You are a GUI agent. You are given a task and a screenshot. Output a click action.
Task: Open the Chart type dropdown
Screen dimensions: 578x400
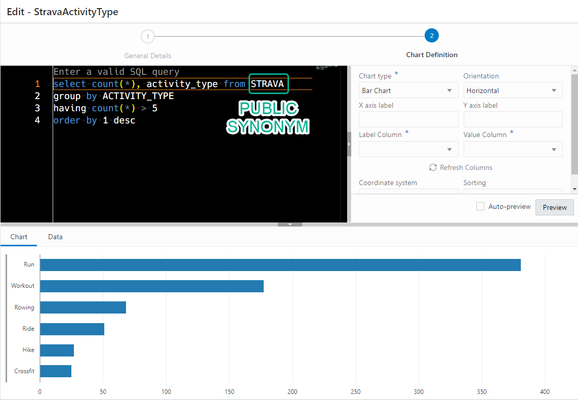408,90
